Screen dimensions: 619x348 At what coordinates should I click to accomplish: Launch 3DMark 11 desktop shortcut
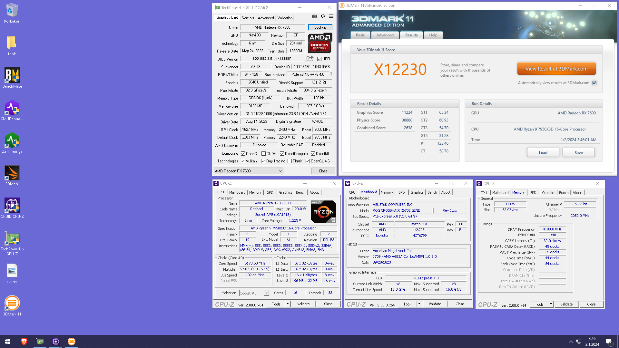point(12,305)
